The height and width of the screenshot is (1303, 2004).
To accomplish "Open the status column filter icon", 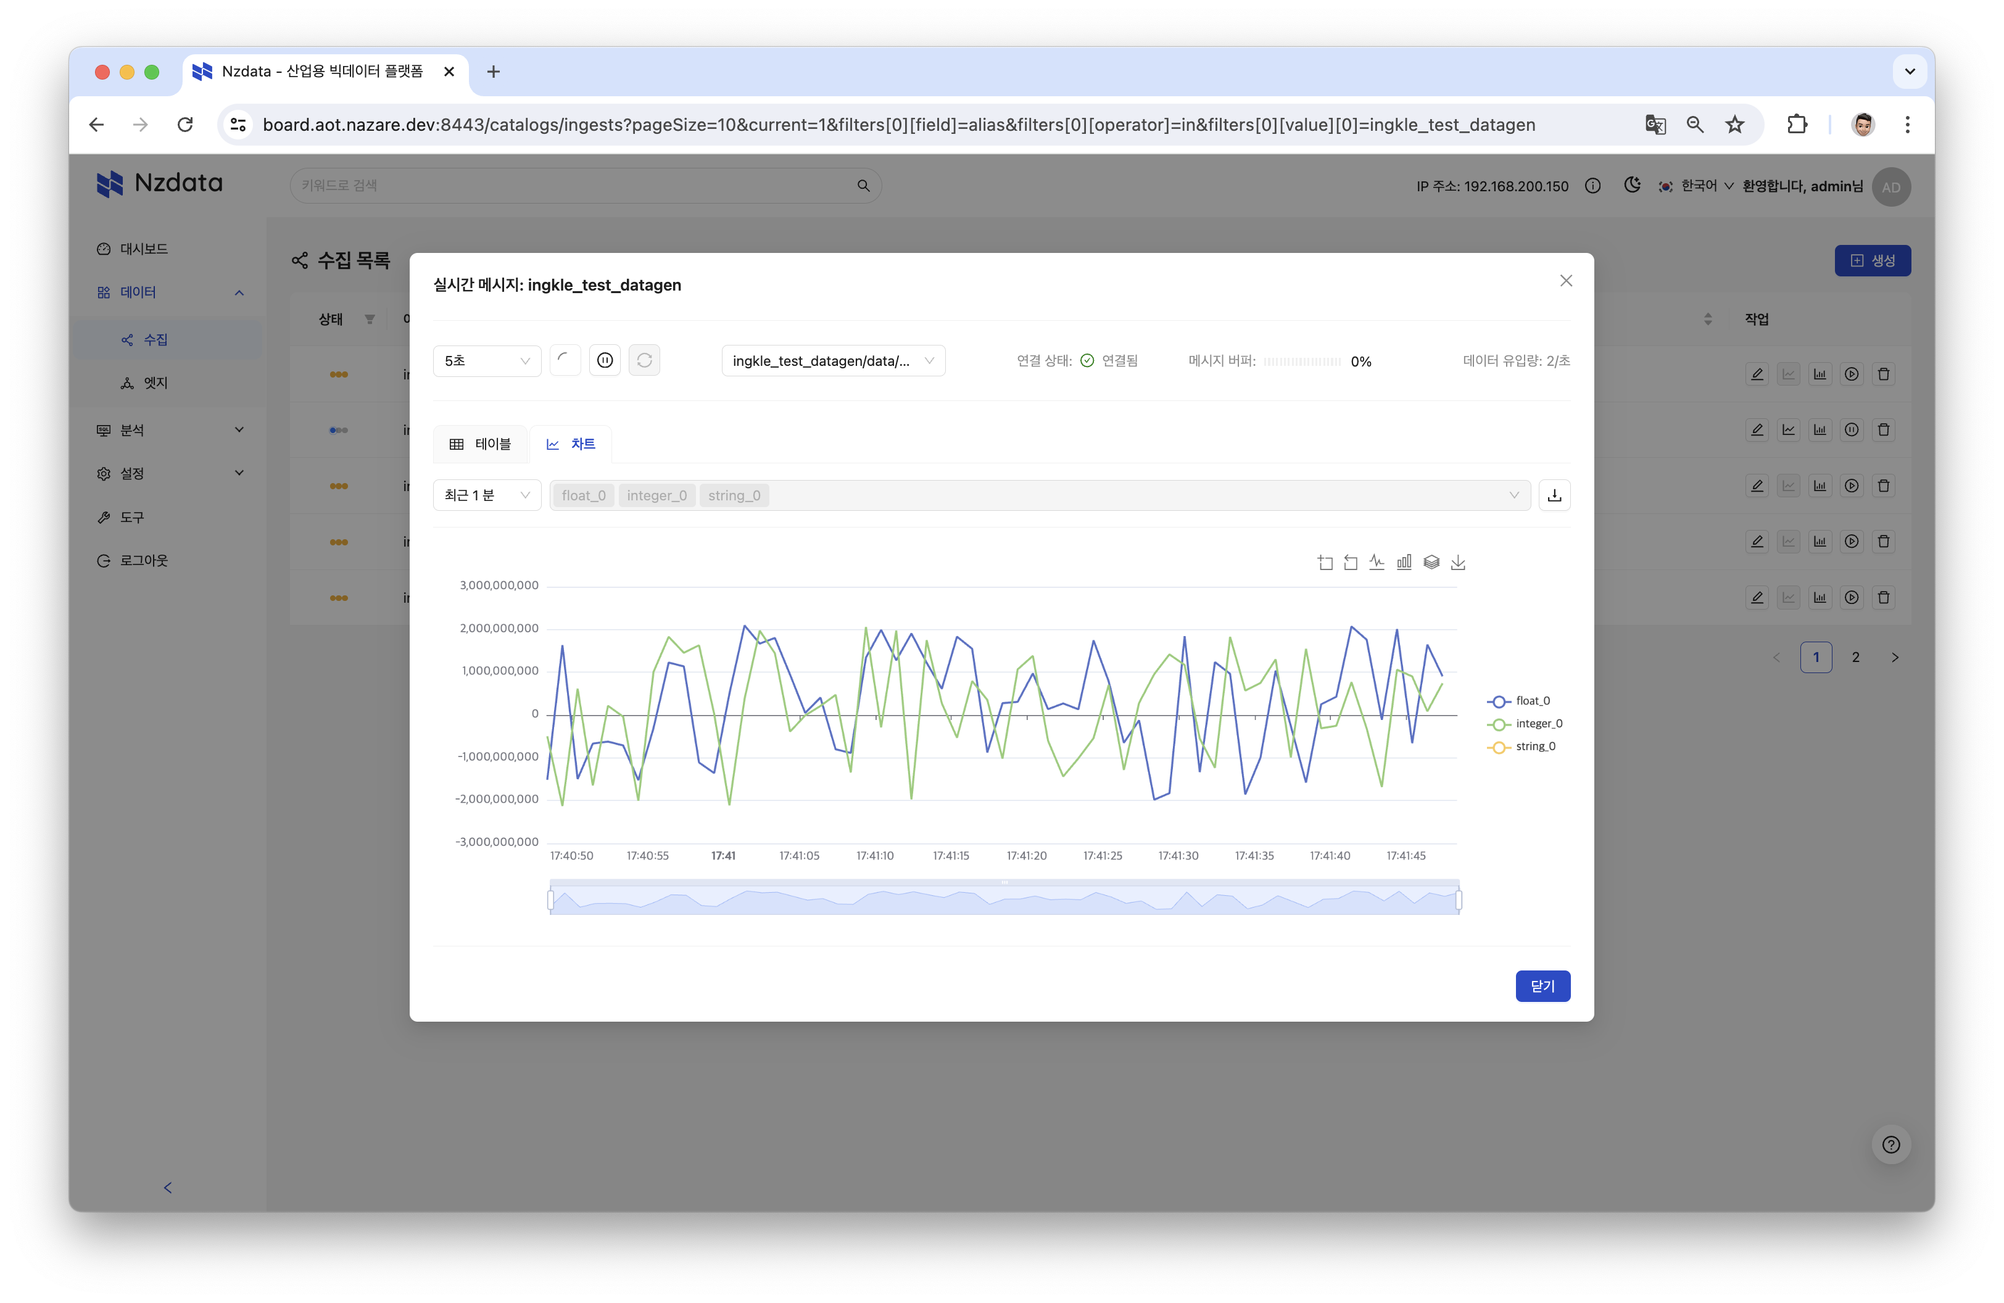I will [370, 319].
